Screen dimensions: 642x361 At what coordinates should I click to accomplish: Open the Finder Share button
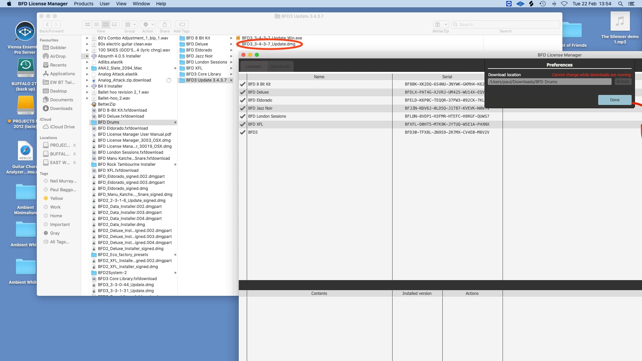[x=165, y=24]
